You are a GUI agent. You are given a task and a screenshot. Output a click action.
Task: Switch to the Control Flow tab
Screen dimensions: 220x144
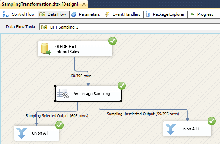[x=19, y=14]
